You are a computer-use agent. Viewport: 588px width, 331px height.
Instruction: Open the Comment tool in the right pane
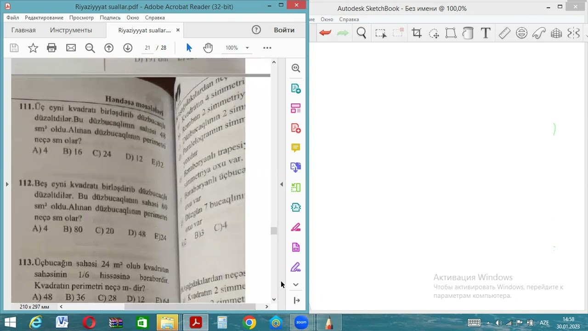tap(296, 148)
